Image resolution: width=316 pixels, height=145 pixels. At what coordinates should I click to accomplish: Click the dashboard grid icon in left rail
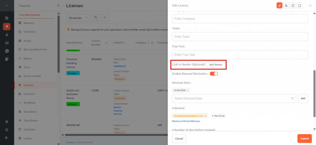(x=7, y=18)
